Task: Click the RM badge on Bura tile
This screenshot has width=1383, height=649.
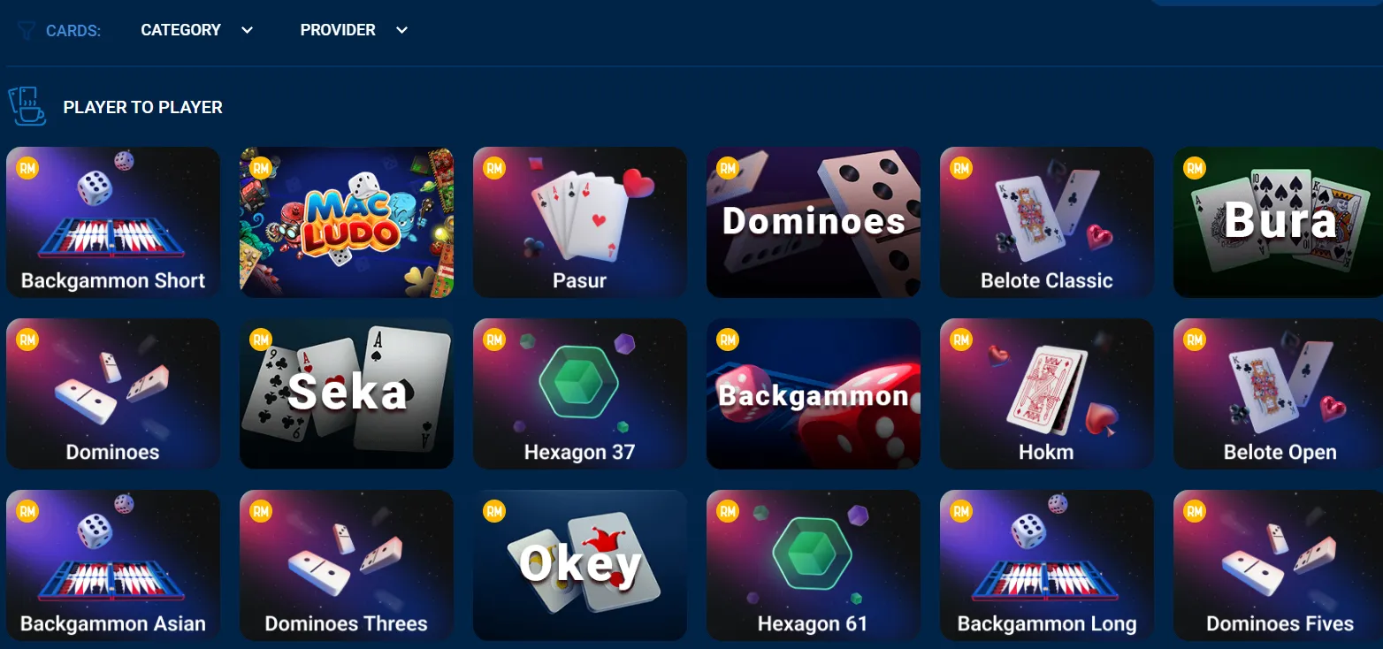Action: click(1195, 168)
